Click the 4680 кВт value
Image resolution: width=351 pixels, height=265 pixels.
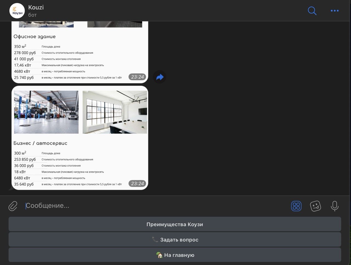[22, 71]
